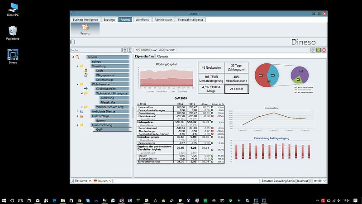The height and width of the screenshot is (204, 362).
Task: Collapse the Kurzzeitpflege tree node
Action: 77,116
